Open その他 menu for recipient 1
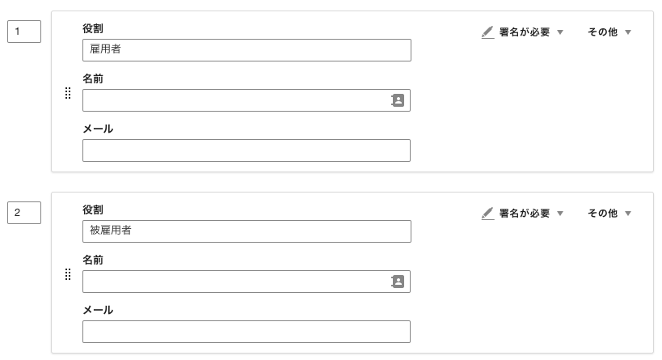Screen dimensions: 662x360 tap(609, 32)
